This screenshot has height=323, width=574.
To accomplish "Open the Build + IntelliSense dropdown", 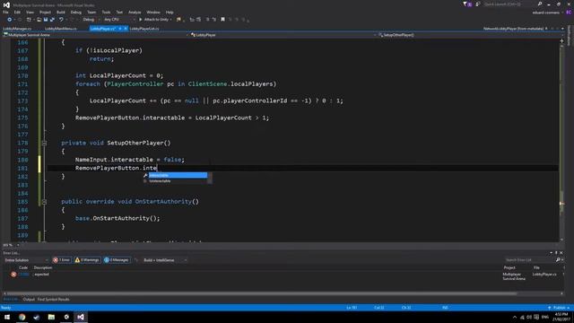I will pos(164,260).
